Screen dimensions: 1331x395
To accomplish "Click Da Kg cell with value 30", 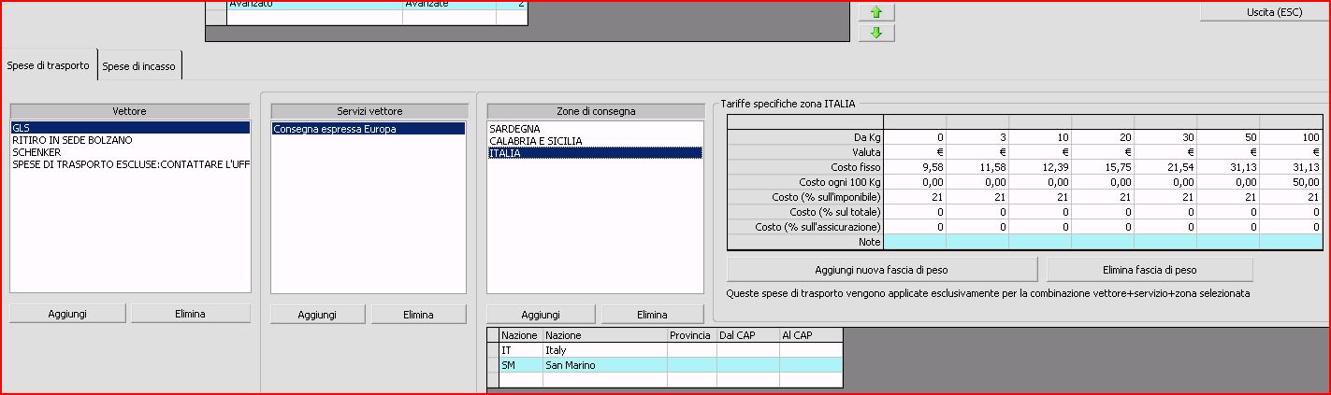I will tap(1165, 136).
